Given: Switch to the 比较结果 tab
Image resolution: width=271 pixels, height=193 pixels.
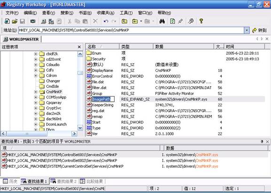Looking at the screenshot, I should point(92,181).
